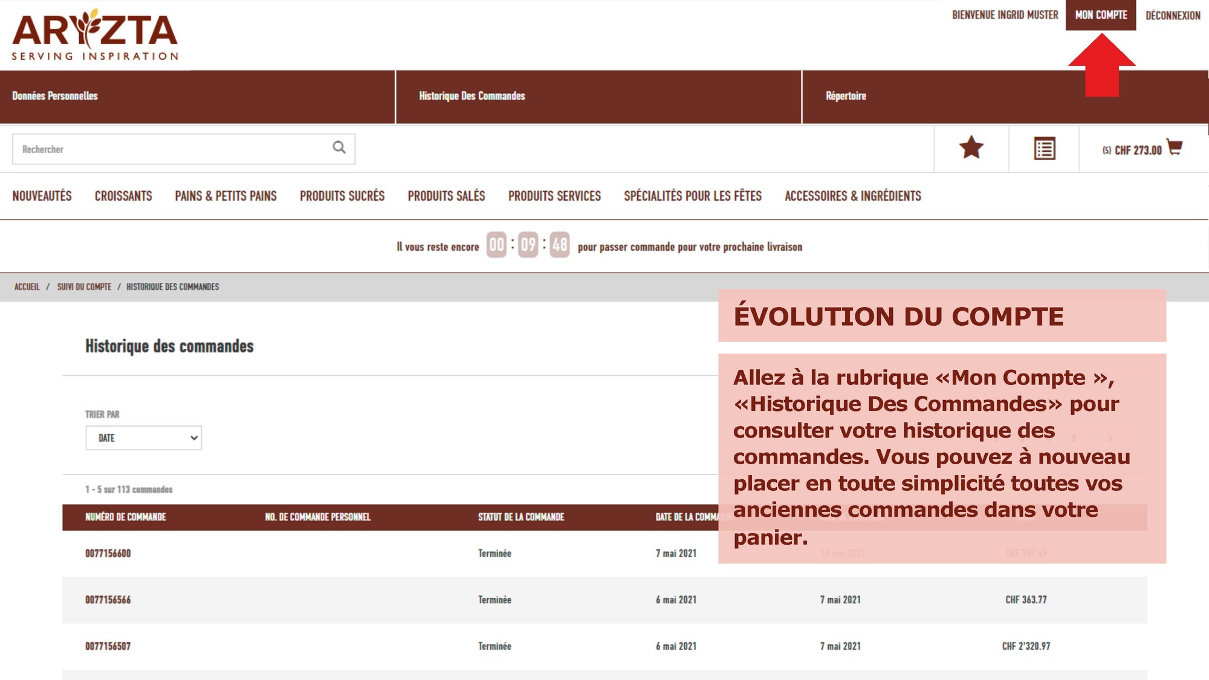The height and width of the screenshot is (680, 1209).
Task: Open order 0077156600
Action: [x=108, y=553]
